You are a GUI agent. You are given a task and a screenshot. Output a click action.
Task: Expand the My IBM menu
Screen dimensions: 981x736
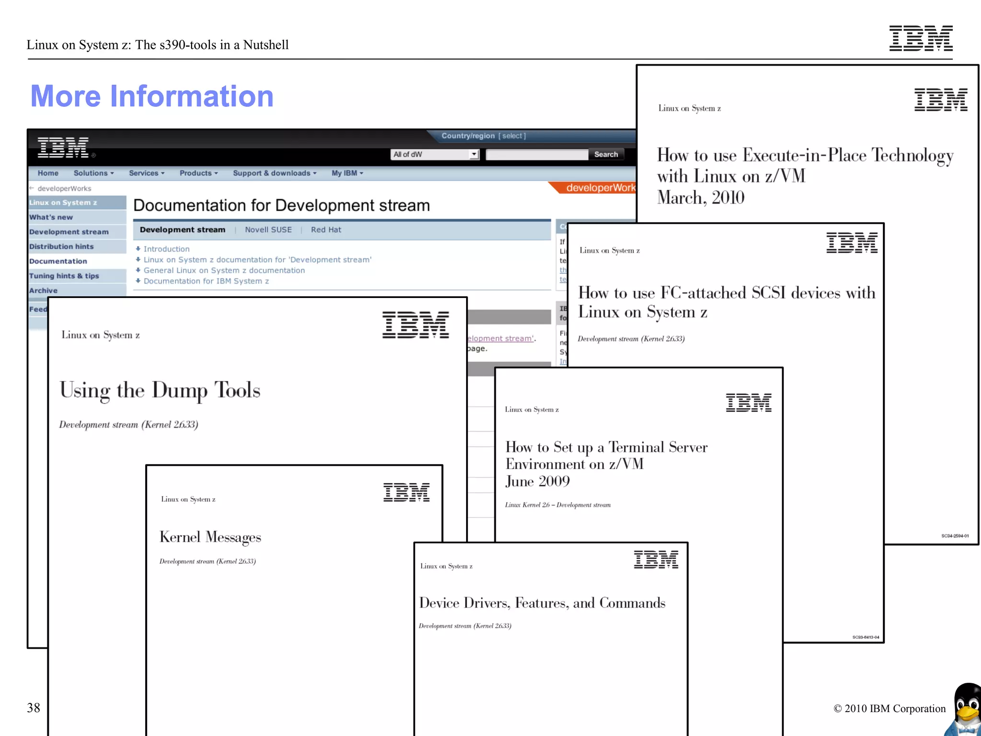pyautogui.click(x=347, y=173)
